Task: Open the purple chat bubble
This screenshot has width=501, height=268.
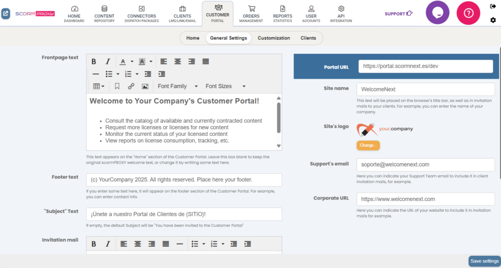Action: (437, 13)
